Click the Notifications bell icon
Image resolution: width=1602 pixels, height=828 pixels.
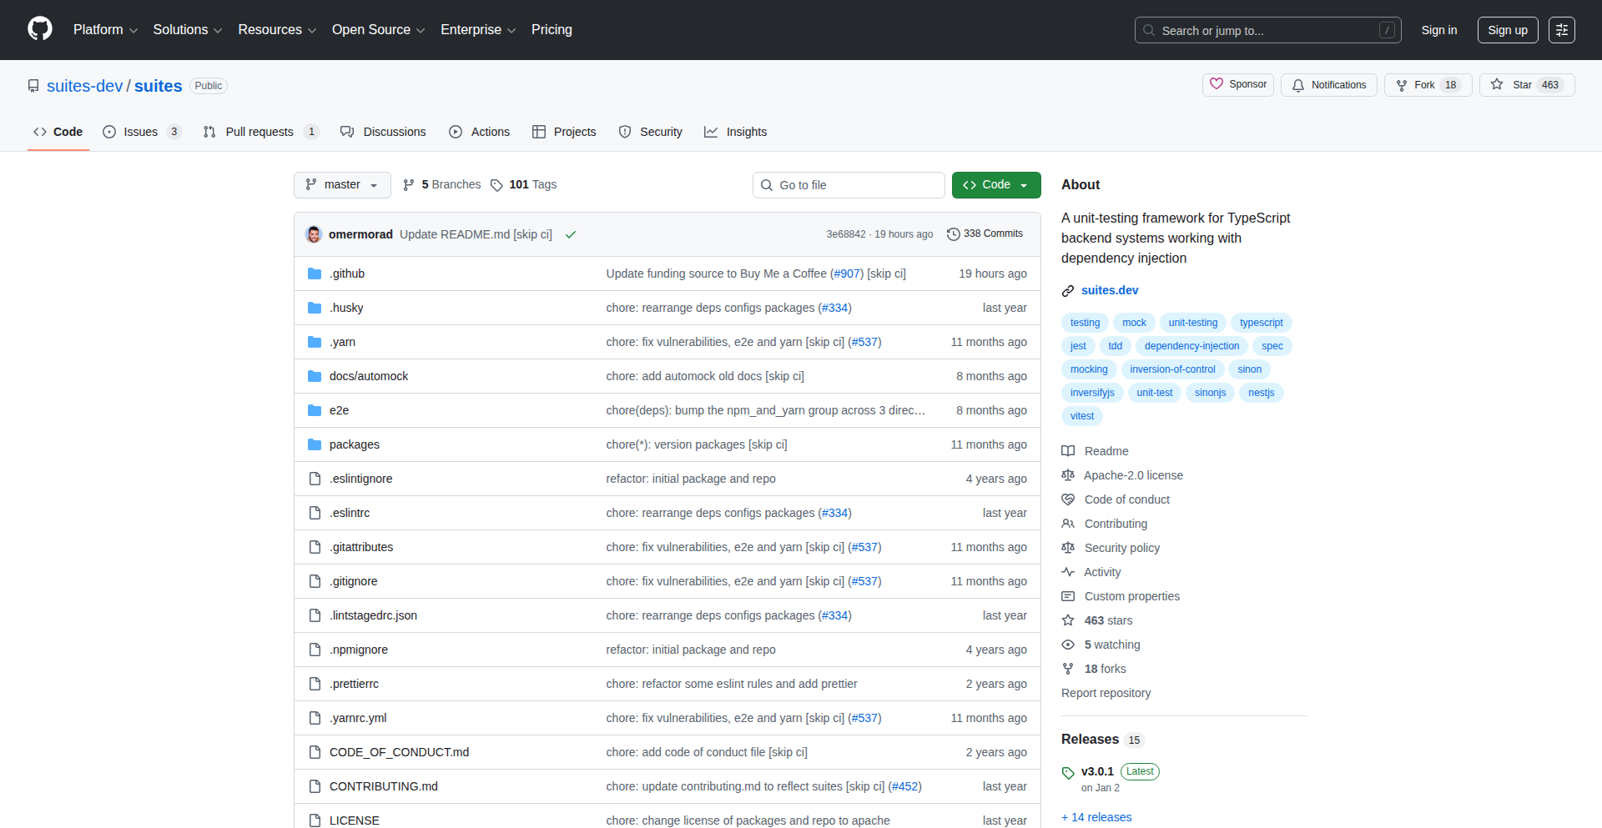coord(1298,84)
